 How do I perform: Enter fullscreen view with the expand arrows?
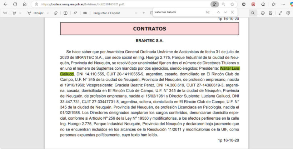tap(280, 13)
